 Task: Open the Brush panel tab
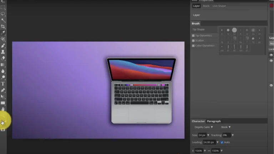pyautogui.click(x=196, y=23)
